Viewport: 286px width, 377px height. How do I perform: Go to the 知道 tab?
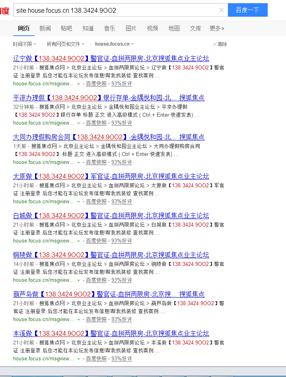click(88, 28)
